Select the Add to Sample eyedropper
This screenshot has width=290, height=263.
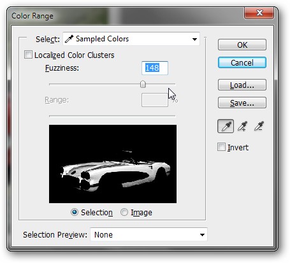tap(242, 126)
